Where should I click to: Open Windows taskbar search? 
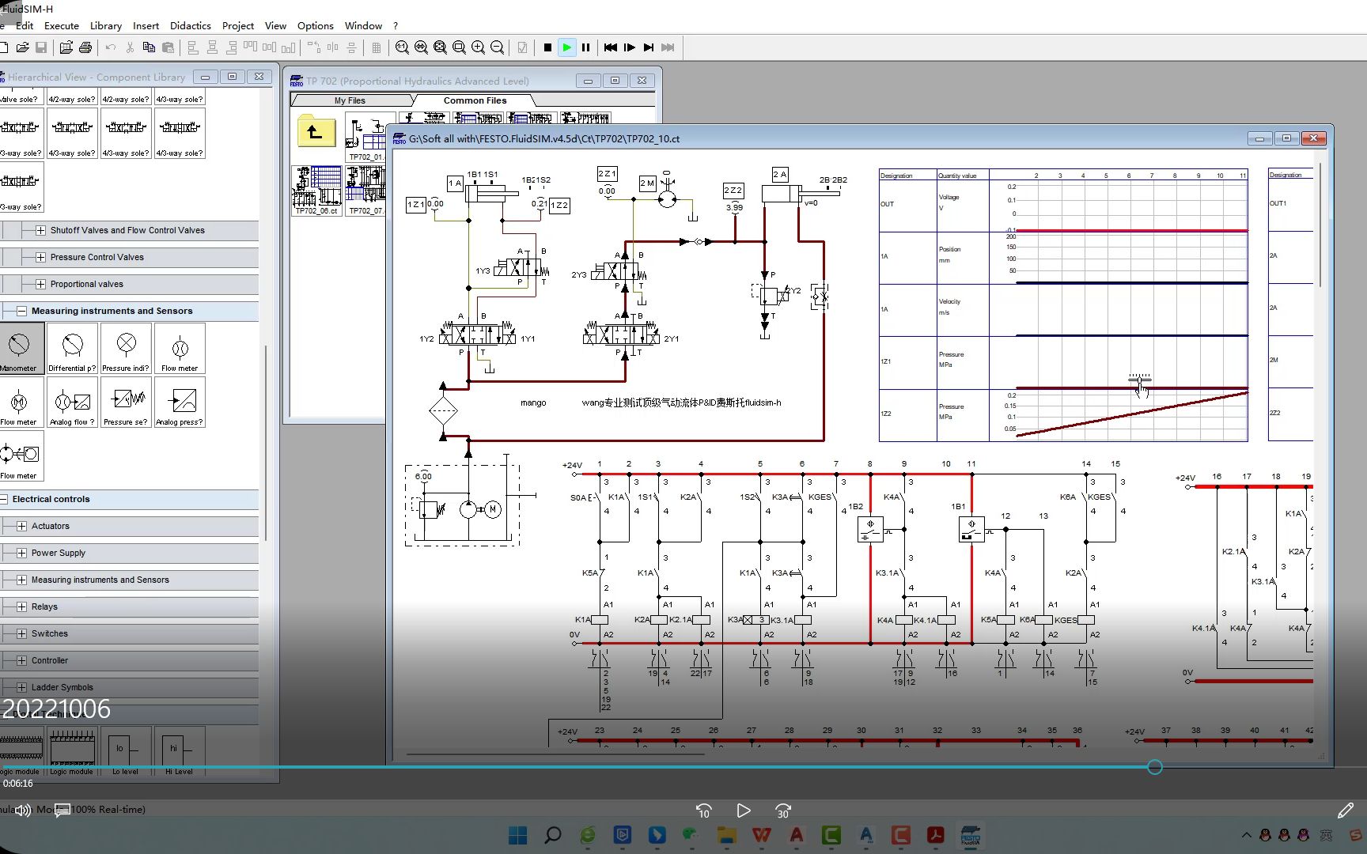(553, 835)
